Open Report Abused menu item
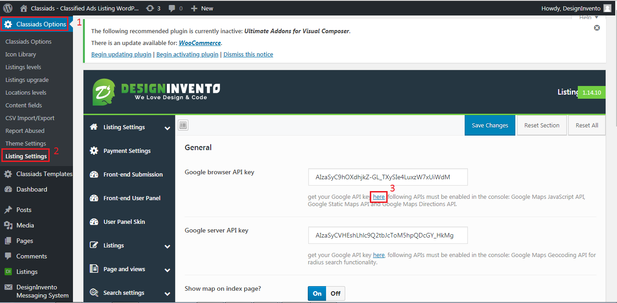617x303 pixels. click(25, 131)
